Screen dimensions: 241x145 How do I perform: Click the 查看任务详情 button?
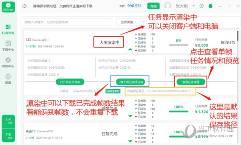click(x=191, y=82)
